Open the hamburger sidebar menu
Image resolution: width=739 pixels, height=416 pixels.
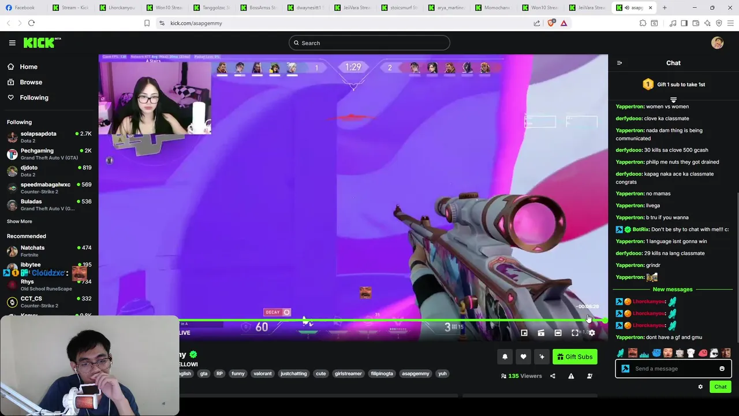(x=12, y=43)
